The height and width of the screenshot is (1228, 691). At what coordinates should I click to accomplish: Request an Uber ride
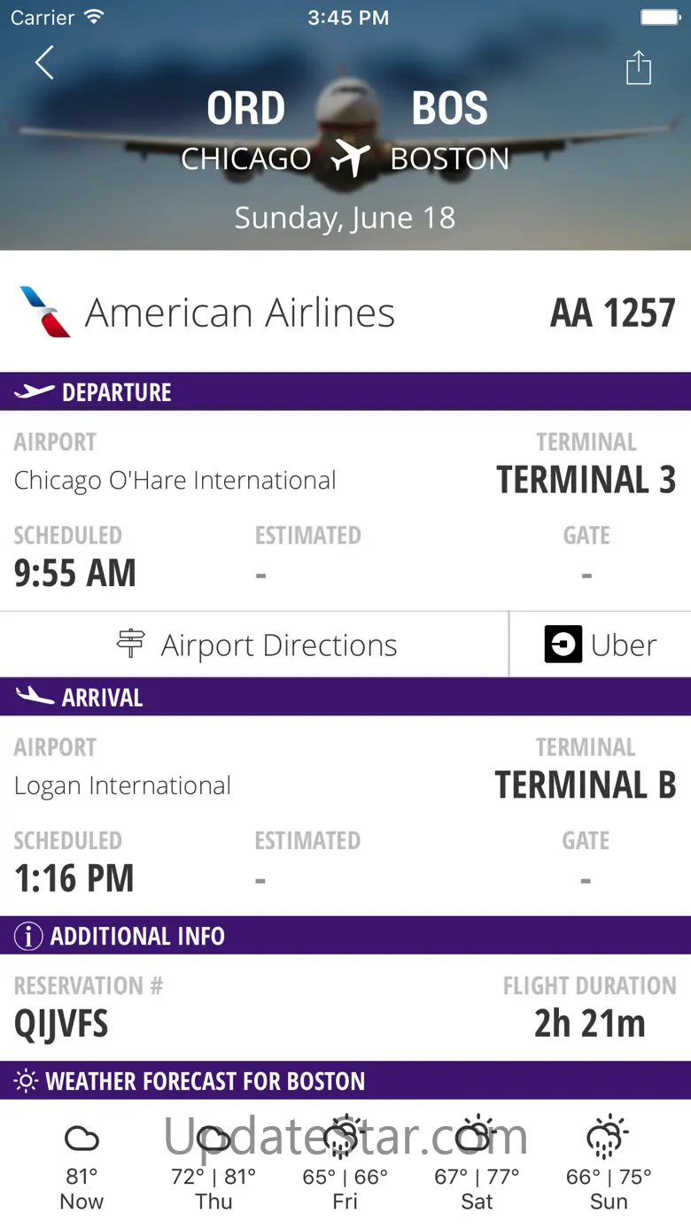click(601, 645)
